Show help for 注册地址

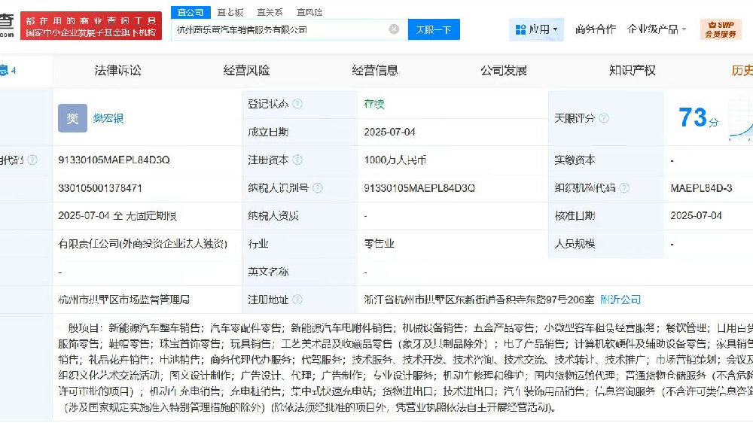click(x=297, y=300)
